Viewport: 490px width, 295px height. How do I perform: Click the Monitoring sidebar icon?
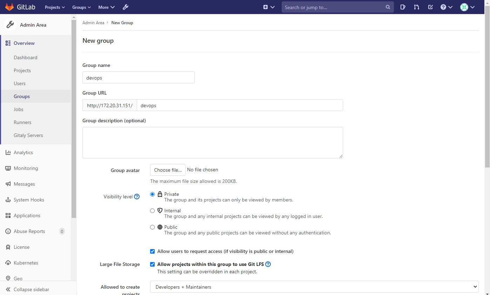(x=7, y=168)
